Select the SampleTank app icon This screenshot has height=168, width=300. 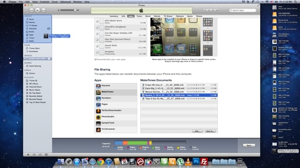[98, 123]
